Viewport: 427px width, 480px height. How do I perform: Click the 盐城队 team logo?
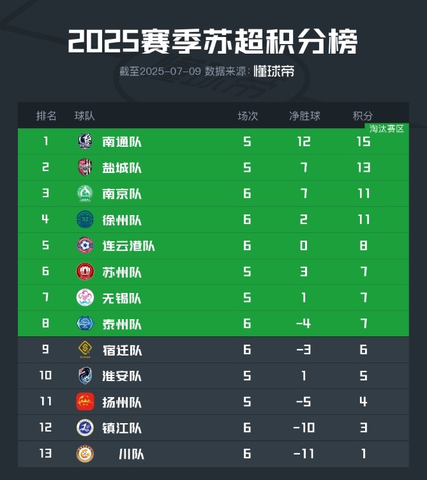[85, 167]
